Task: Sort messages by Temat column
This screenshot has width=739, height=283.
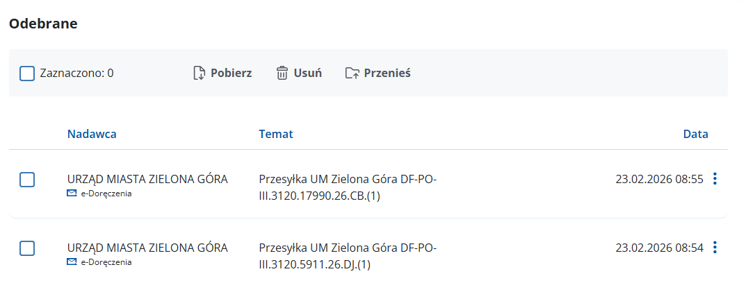Action: pyautogui.click(x=276, y=134)
